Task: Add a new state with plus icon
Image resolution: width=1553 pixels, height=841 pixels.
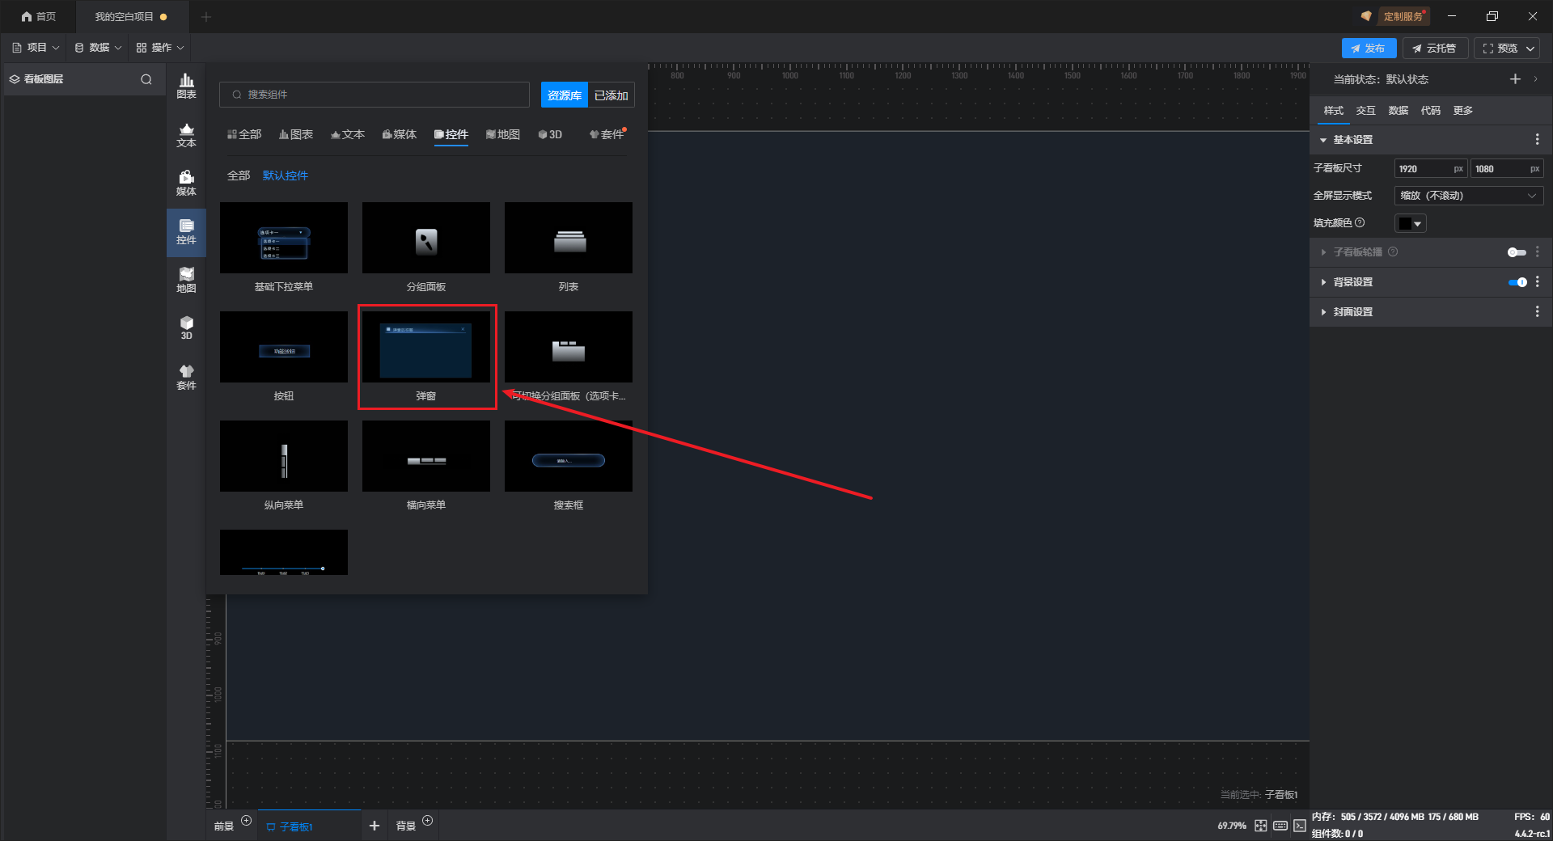Action: [x=1515, y=79]
